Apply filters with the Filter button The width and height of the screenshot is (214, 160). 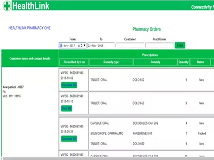click(x=180, y=45)
